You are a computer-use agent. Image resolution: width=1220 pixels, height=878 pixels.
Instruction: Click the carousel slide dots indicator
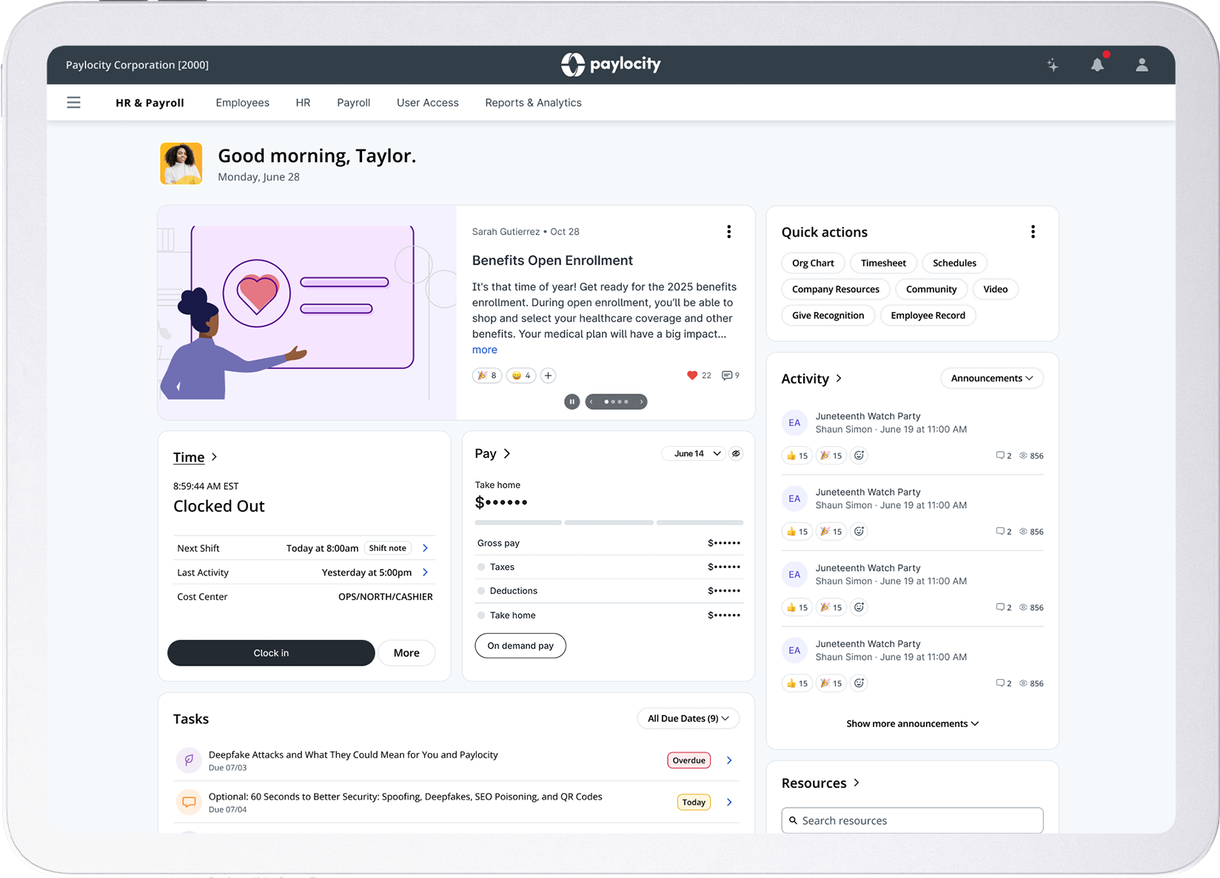[x=616, y=402]
